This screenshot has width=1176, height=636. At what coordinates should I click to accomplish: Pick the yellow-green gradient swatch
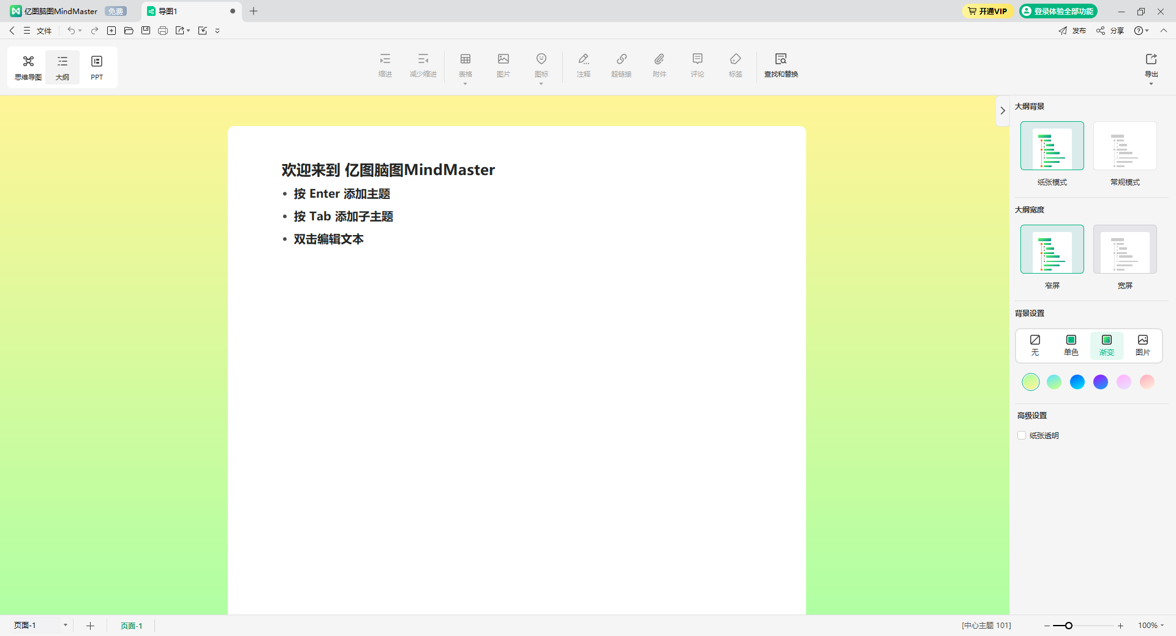pyautogui.click(x=1031, y=382)
